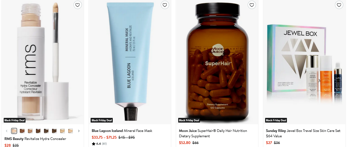The image size is (347, 147).
Task: Show previous concealer shade swatches
Action: pos(7,131)
